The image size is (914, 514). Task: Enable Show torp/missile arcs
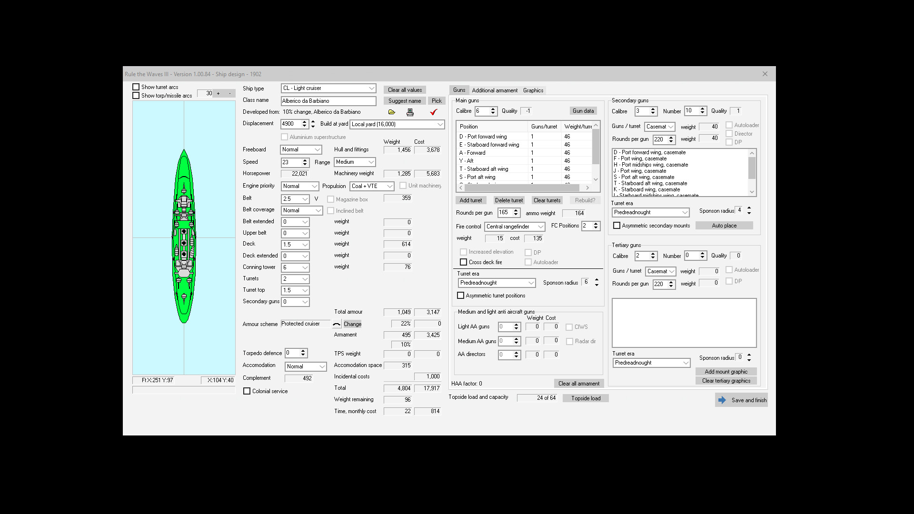tap(136, 95)
